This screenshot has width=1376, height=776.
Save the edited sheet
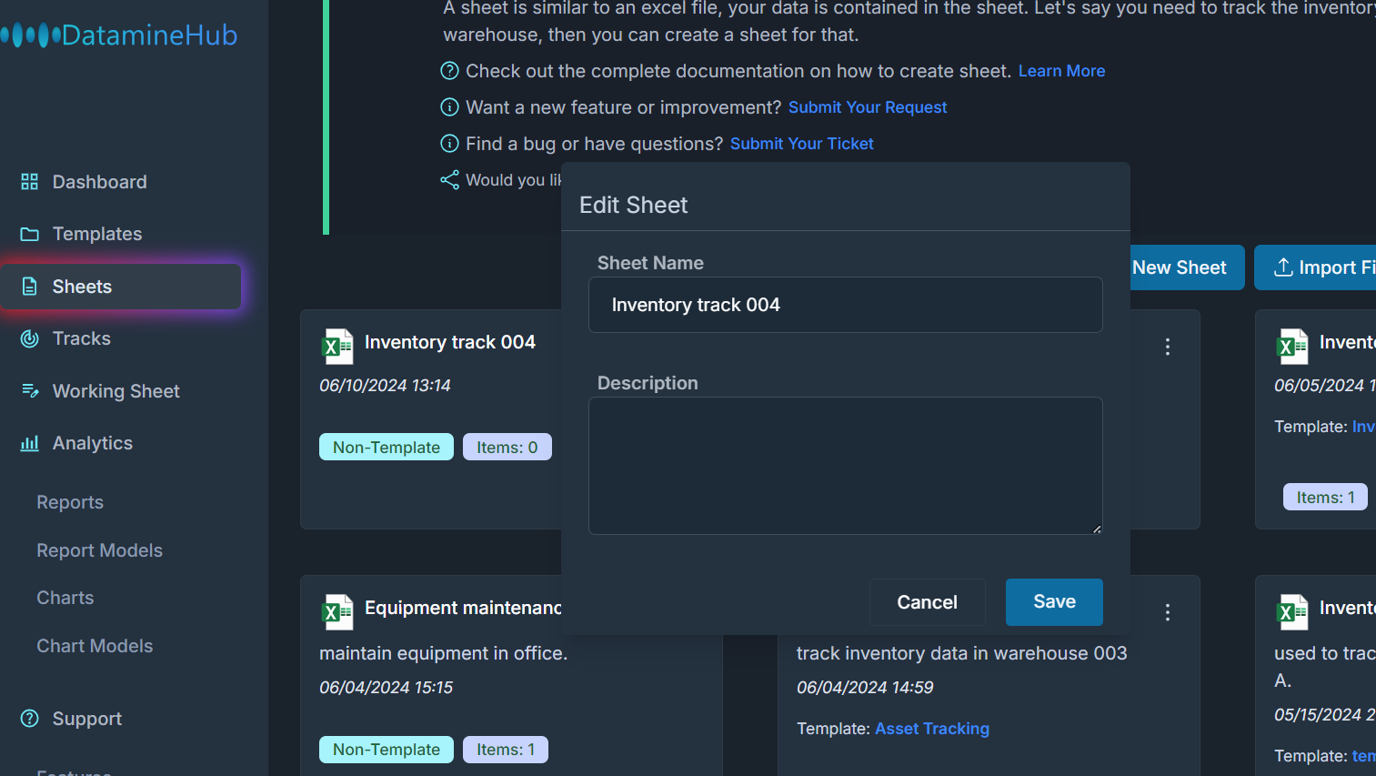pyautogui.click(x=1054, y=602)
